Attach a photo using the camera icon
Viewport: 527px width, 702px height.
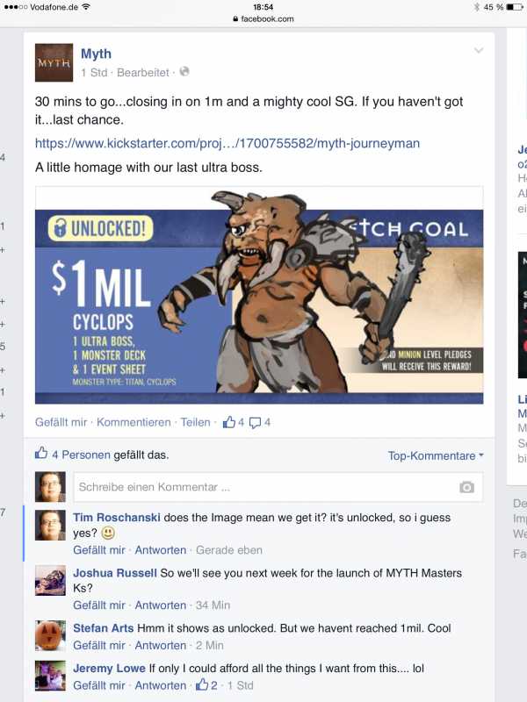(x=466, y=487)
